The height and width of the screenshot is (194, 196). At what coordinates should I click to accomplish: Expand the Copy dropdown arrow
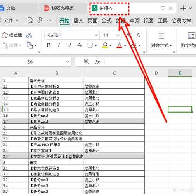point(35,45)
